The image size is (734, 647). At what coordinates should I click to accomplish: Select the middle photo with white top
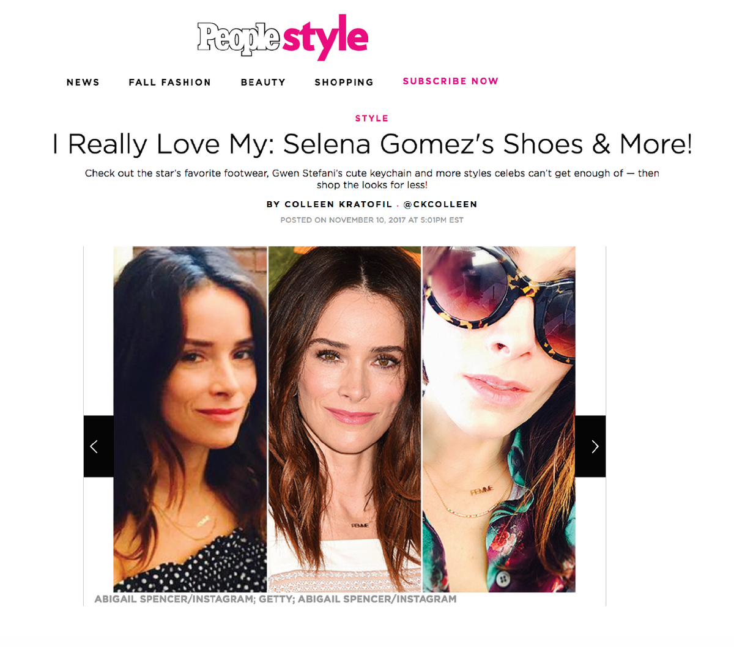(x=344, y=419)
